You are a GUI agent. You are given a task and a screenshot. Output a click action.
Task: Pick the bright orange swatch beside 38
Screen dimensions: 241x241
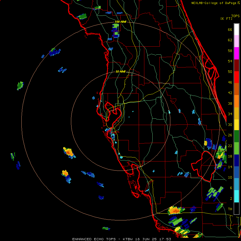(x=236, y=101)
